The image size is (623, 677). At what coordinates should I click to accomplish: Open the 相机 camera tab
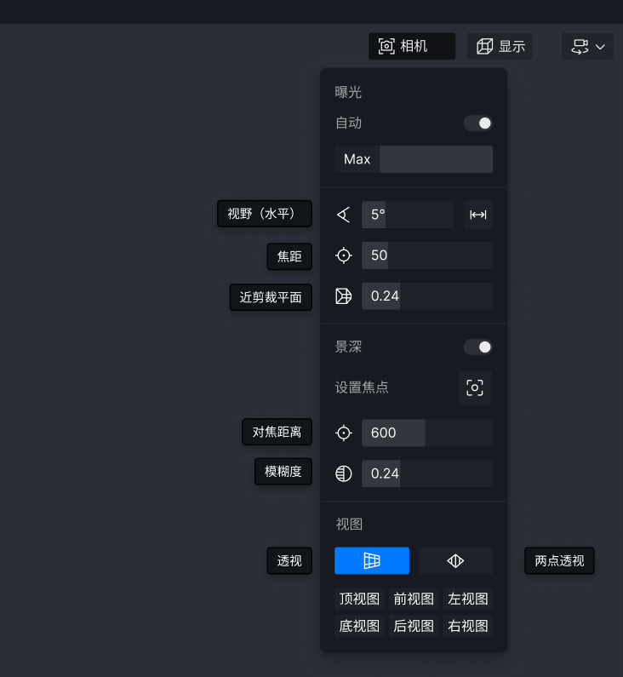coord(412,46)
